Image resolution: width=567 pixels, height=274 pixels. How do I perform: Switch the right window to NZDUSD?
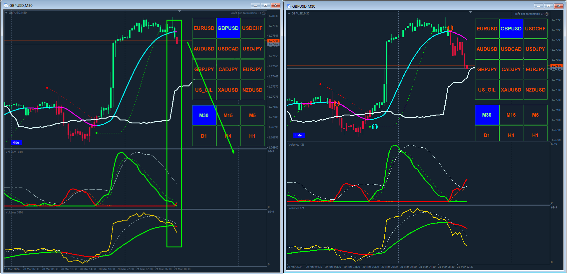pyautogui.click(x=535, y=90)
